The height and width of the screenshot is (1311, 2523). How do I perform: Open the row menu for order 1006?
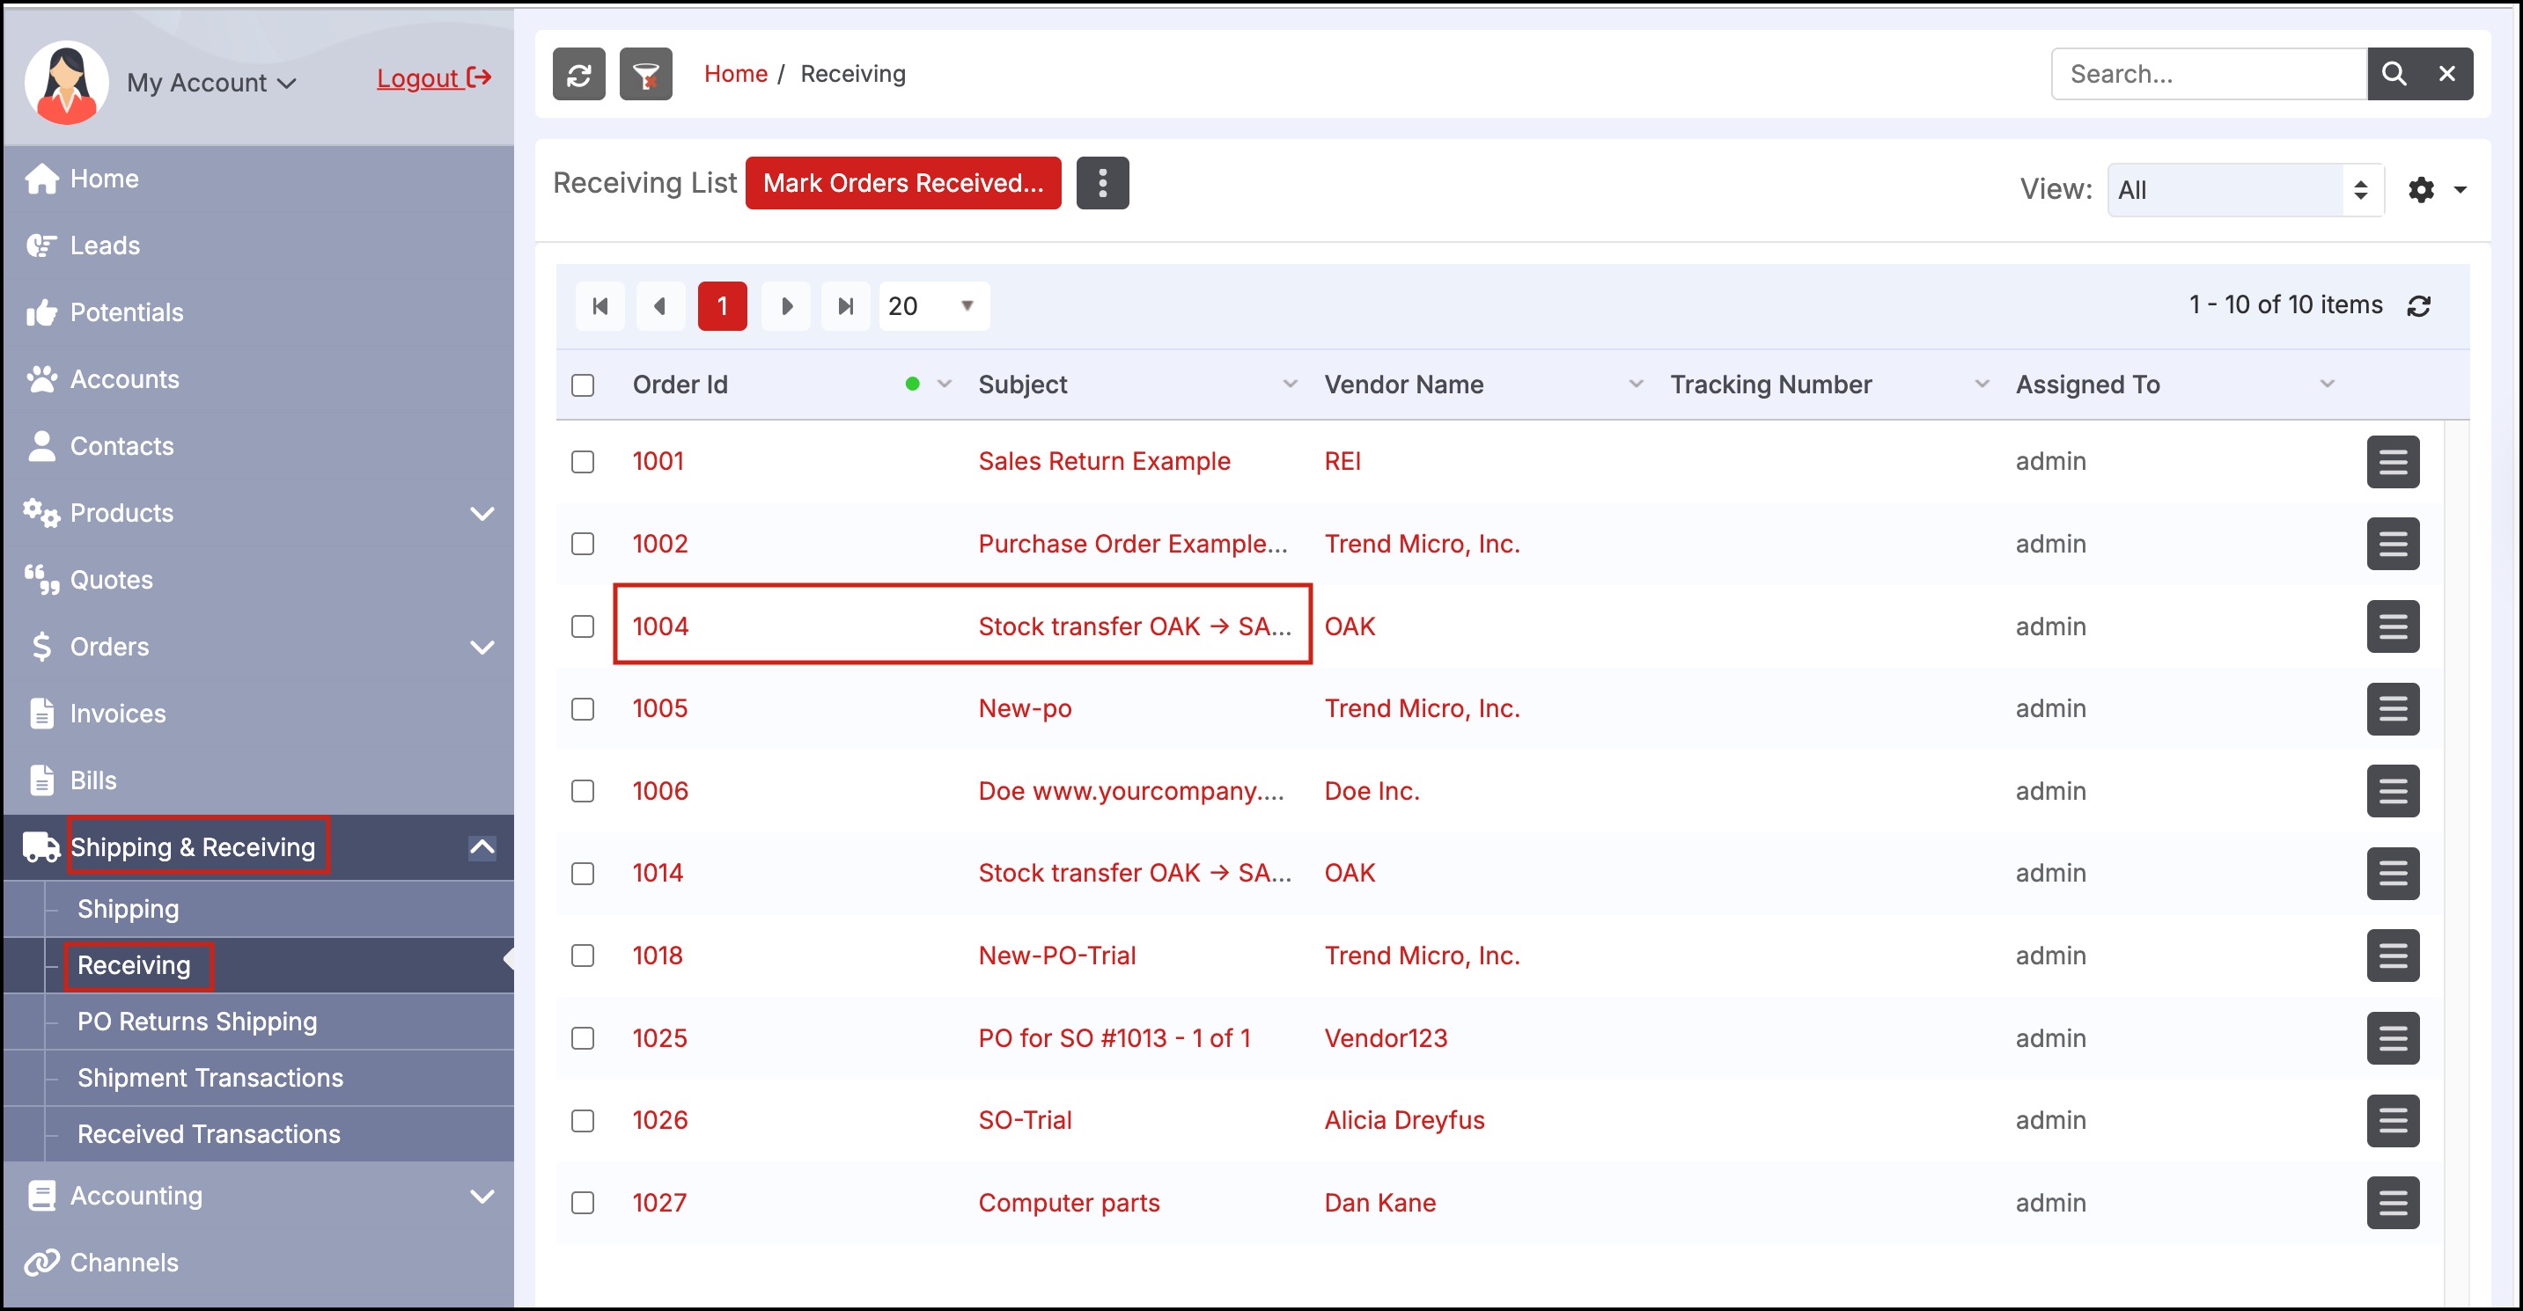pos(2393,791)
